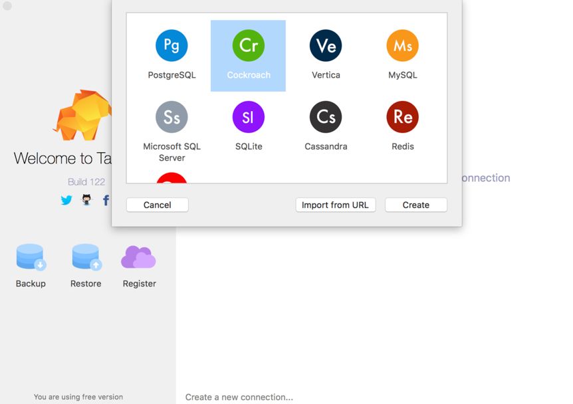This screenshot has height=404, width=573.
Task: Select the PostgreSQL connection type icon
Action: [x=172, y=45]
